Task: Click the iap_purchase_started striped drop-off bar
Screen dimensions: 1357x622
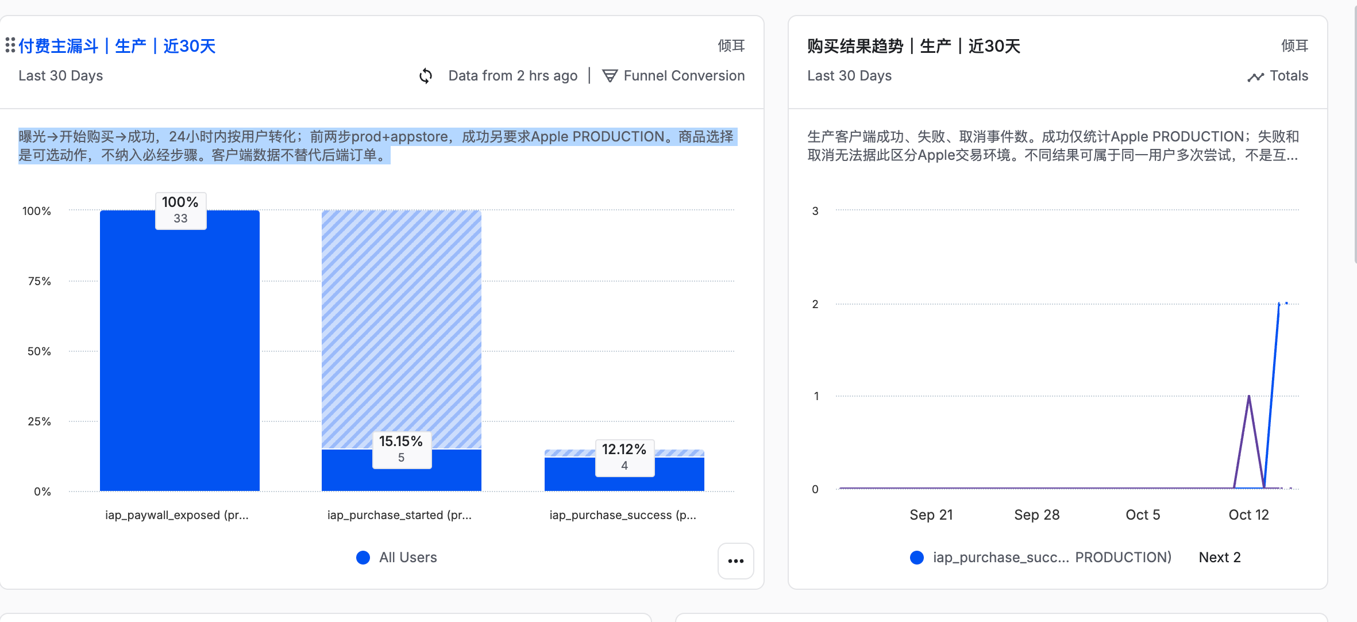Action: coord(402,329)
